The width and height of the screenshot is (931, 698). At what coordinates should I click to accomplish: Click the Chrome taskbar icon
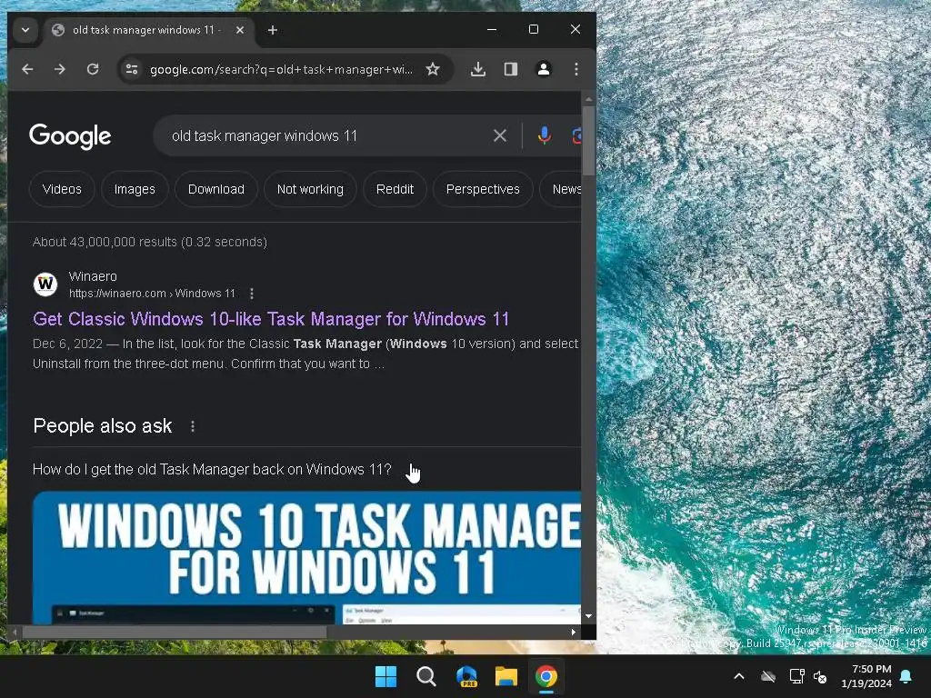(x=546, y=676)
